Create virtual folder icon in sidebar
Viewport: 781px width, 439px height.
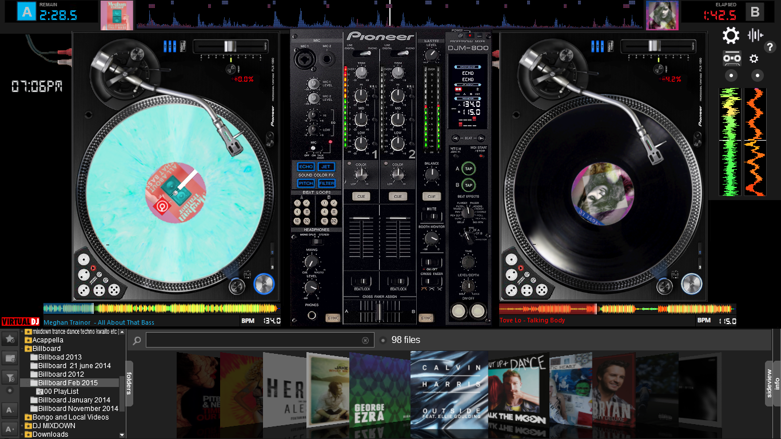(x=10, y=358)
